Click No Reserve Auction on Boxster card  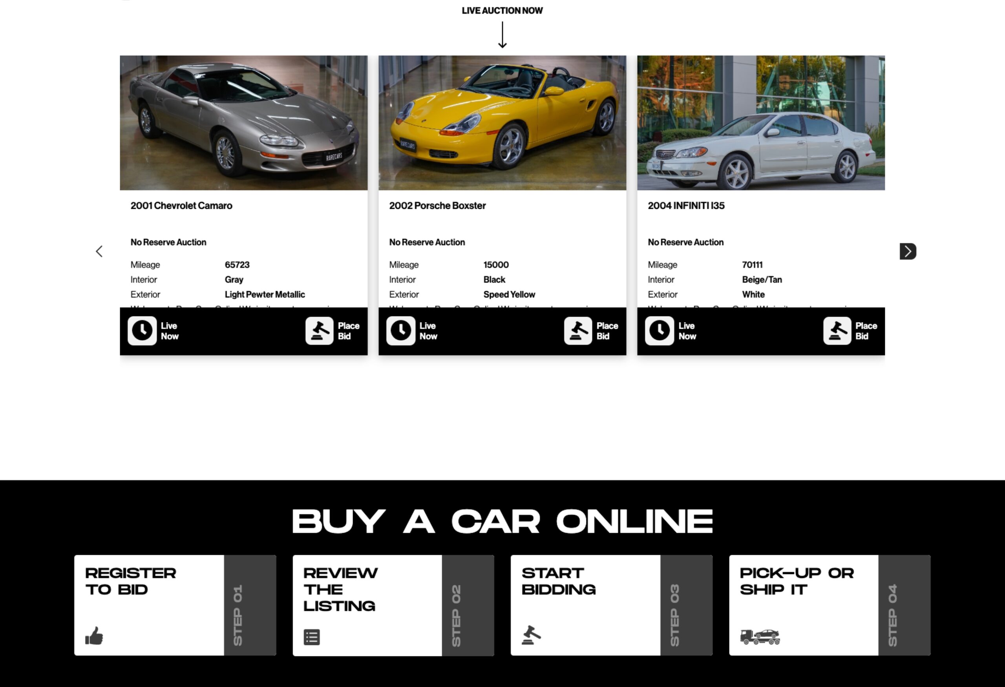[427, 242]
